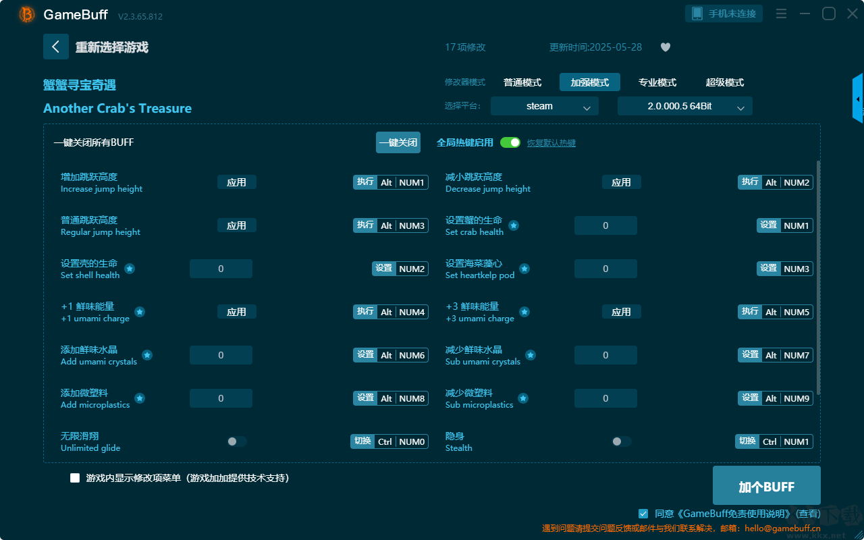Click star icon next to Sub microplastics
The width and height of the screenshot is (864, 540).
(523, 398)
